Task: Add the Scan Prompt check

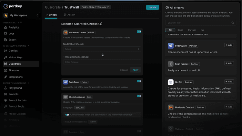Action: (229, 63)
